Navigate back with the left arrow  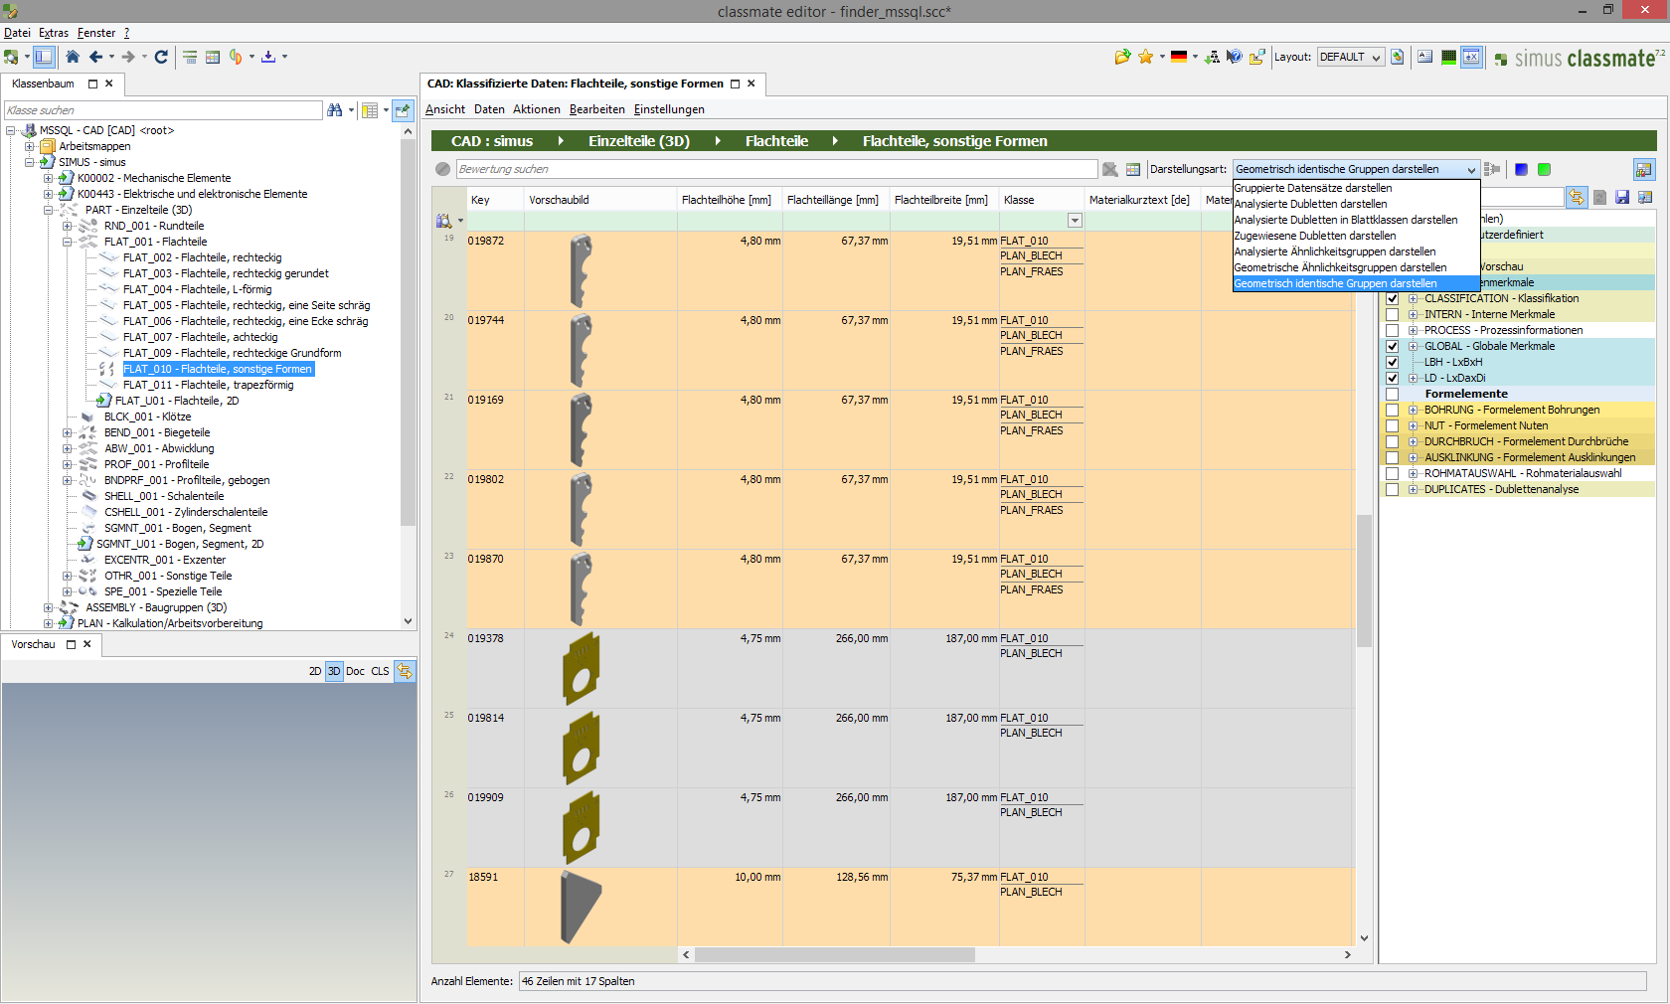(x=95, y=57)
